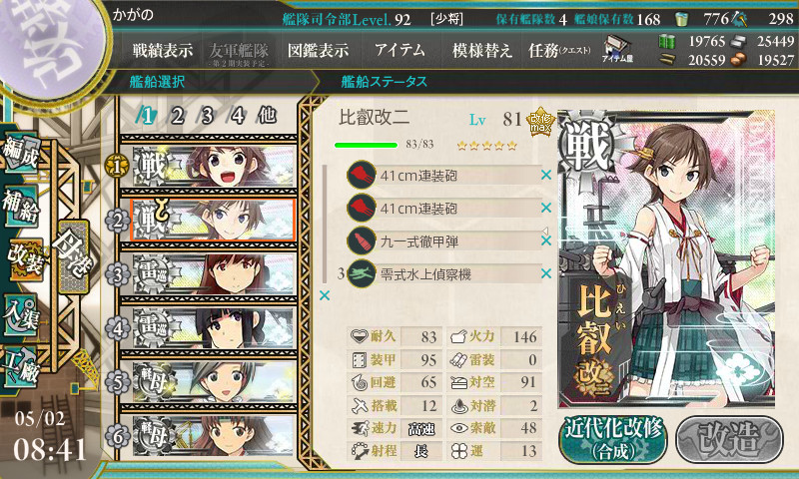Remove all equipment with bottom X
Image resolution: width=799 pixels, height=479 pixels.
[324, 295]
